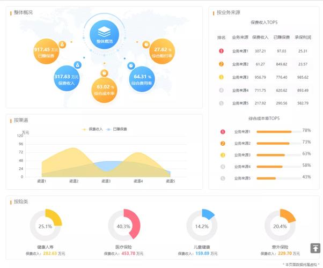
Task: Click 渠道3 label on chart axis
Action: [106, 181]
